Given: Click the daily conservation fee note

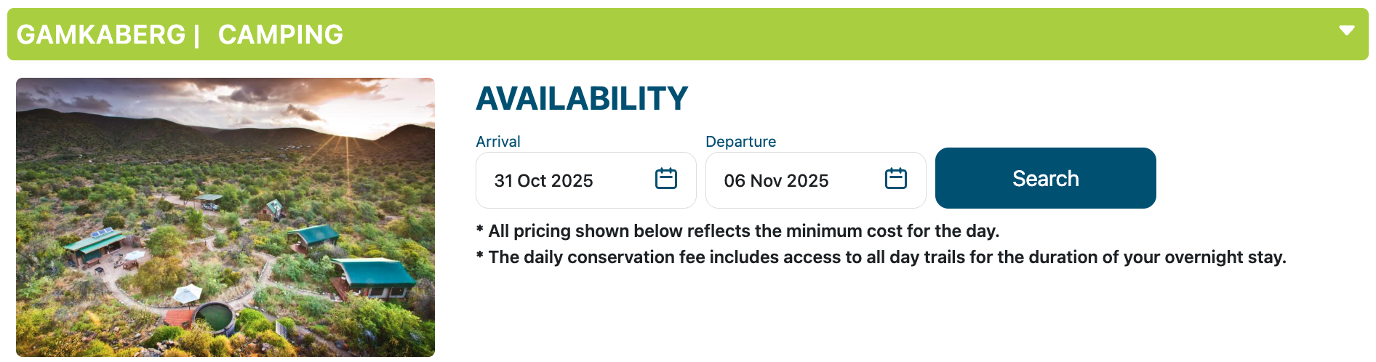Looking at the screenshot, I should (x=881, y=257).
